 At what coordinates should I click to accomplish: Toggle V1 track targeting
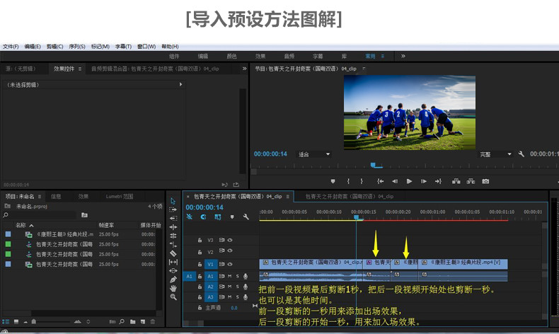tap(210, 264)
